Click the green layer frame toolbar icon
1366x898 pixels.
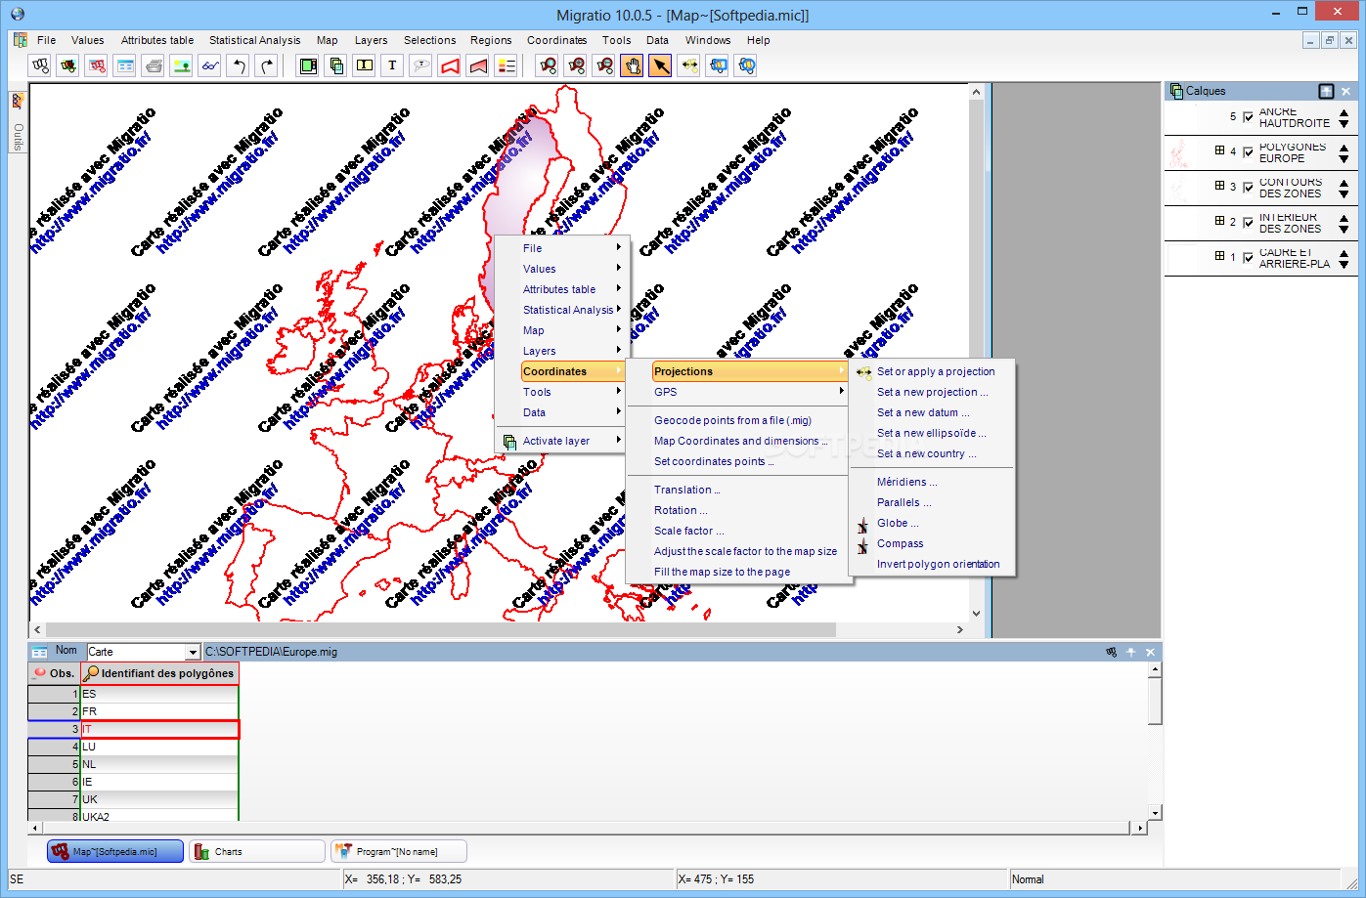(x=308, y=65)
